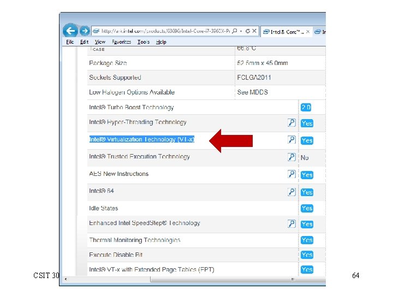Click the AES New Instructions label
The height and width of the screenshot is (295, 393).
click(119, 174)
